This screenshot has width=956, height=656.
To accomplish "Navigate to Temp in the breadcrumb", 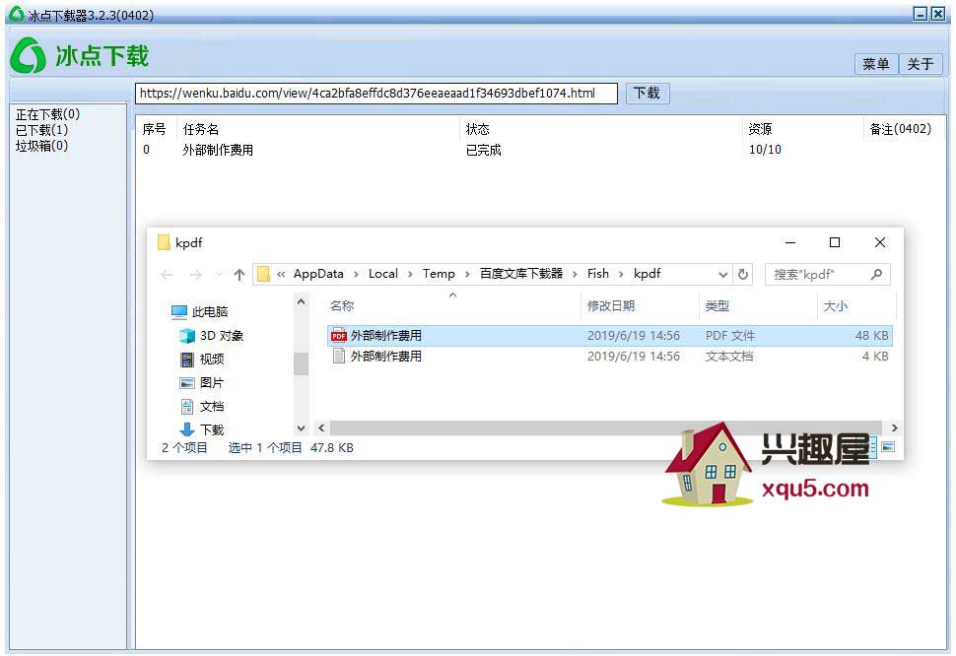I will click(439, 274).
